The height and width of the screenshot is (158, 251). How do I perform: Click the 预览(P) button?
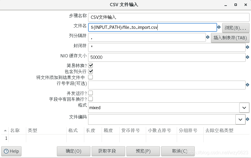[x=143, y=151]
